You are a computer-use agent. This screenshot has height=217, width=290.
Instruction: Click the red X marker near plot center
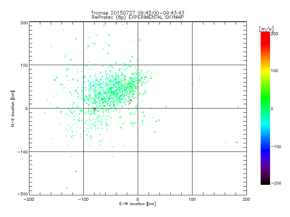pos(130,103)
